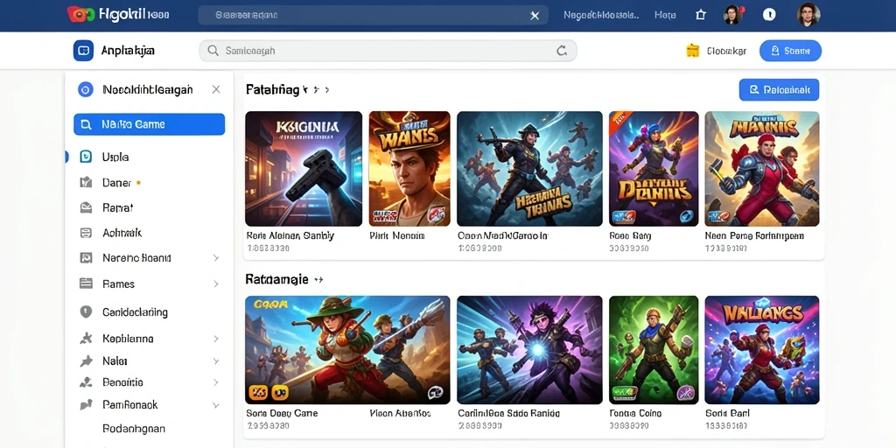Open the Sorid Parl game thumbnail
The image size is (896, 448).
(x=762, y=350)
